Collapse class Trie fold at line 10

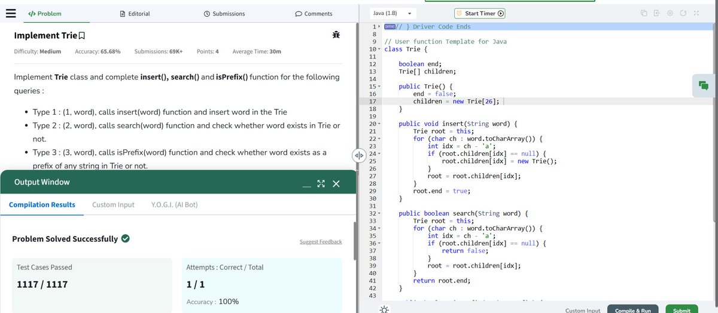pyautogui.click(x=379, y=49)
